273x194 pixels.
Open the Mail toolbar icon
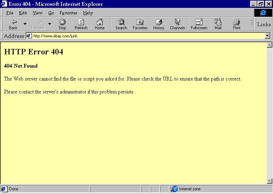pos(218,24)
